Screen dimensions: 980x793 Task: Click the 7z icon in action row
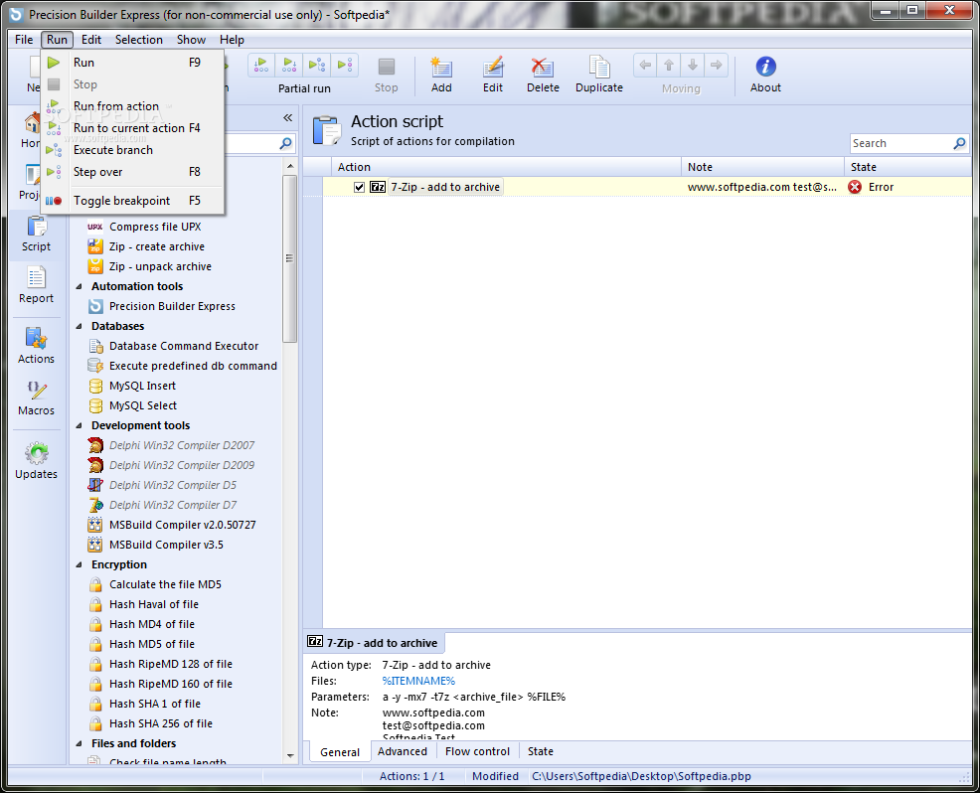tap(378, 187)
